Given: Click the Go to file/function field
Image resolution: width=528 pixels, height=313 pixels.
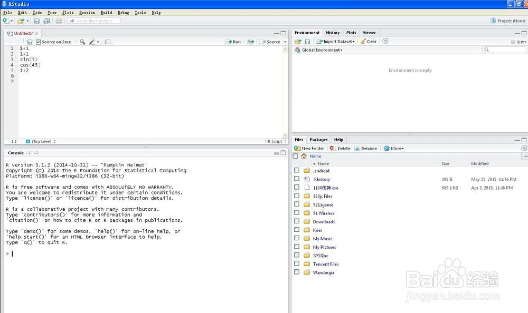Looking at the screenshot, I should click(94, 21).
